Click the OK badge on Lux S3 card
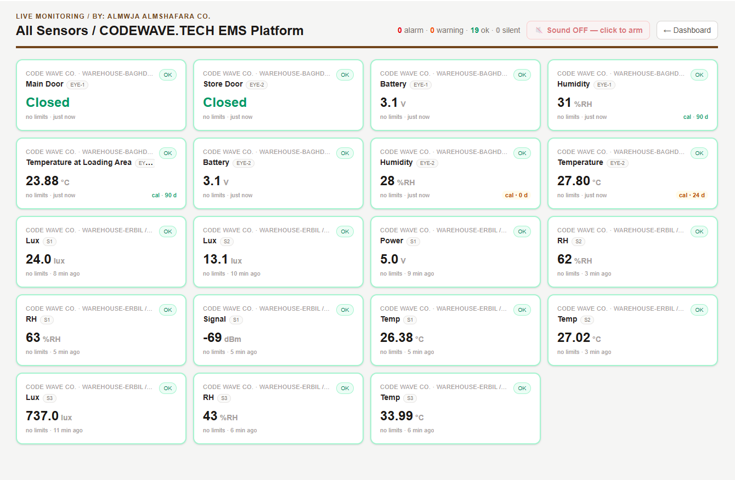The height and width of the screenshot is (480, 735). click(x=167, y=388)
